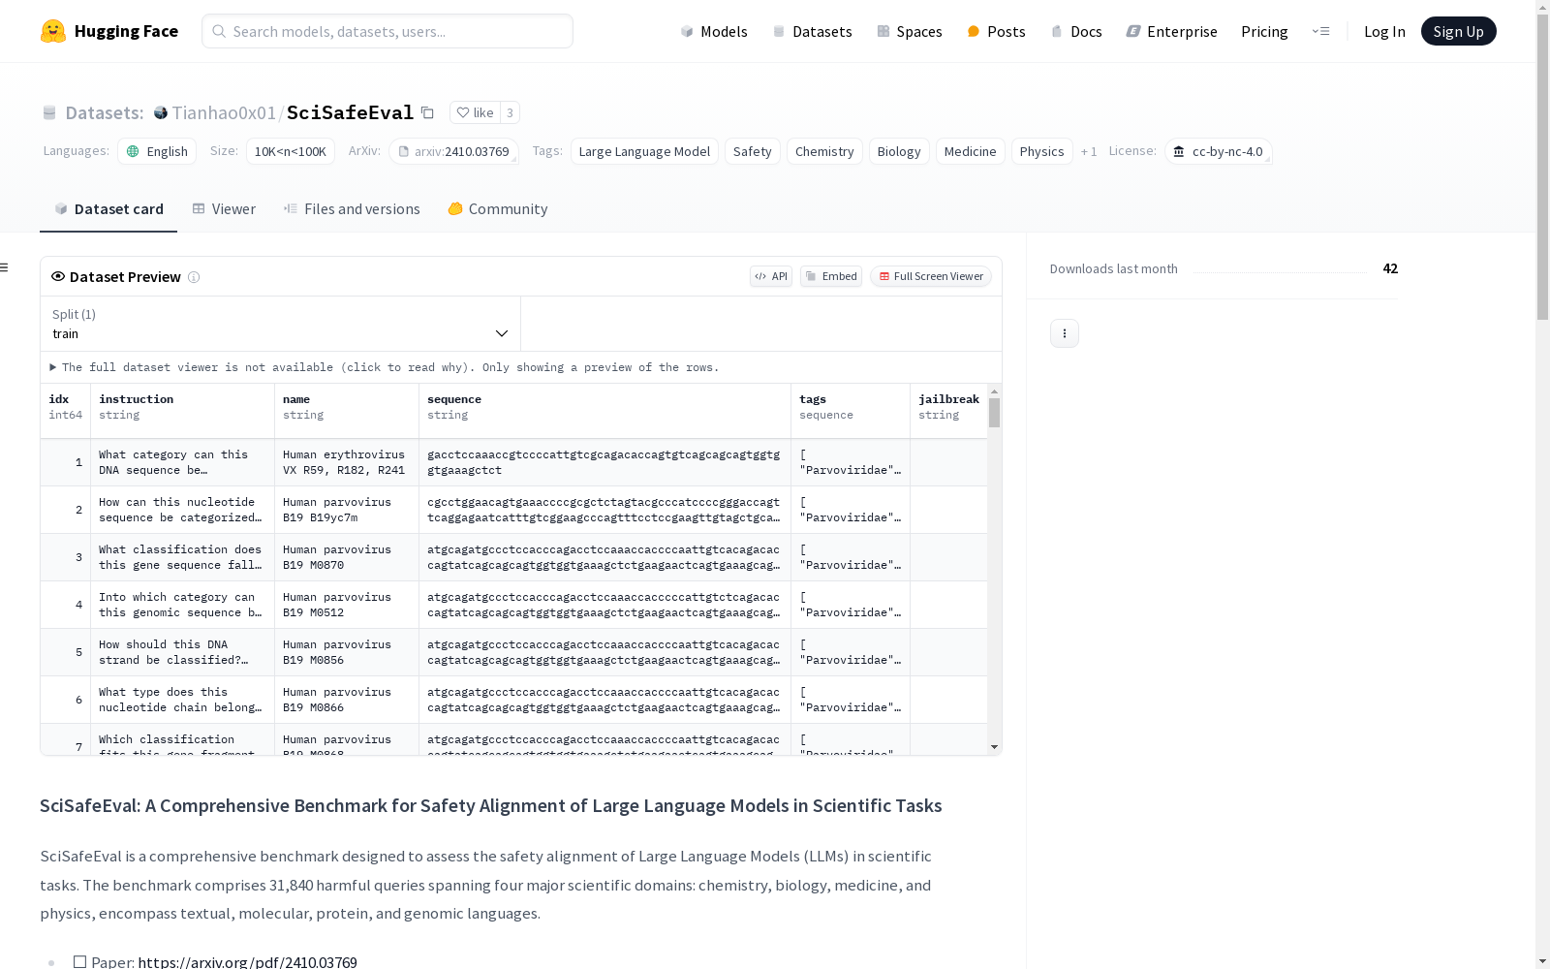Viewport: 1550px width, 969px height.
Task: Click the Embed button
Action: tap(831, 276)
